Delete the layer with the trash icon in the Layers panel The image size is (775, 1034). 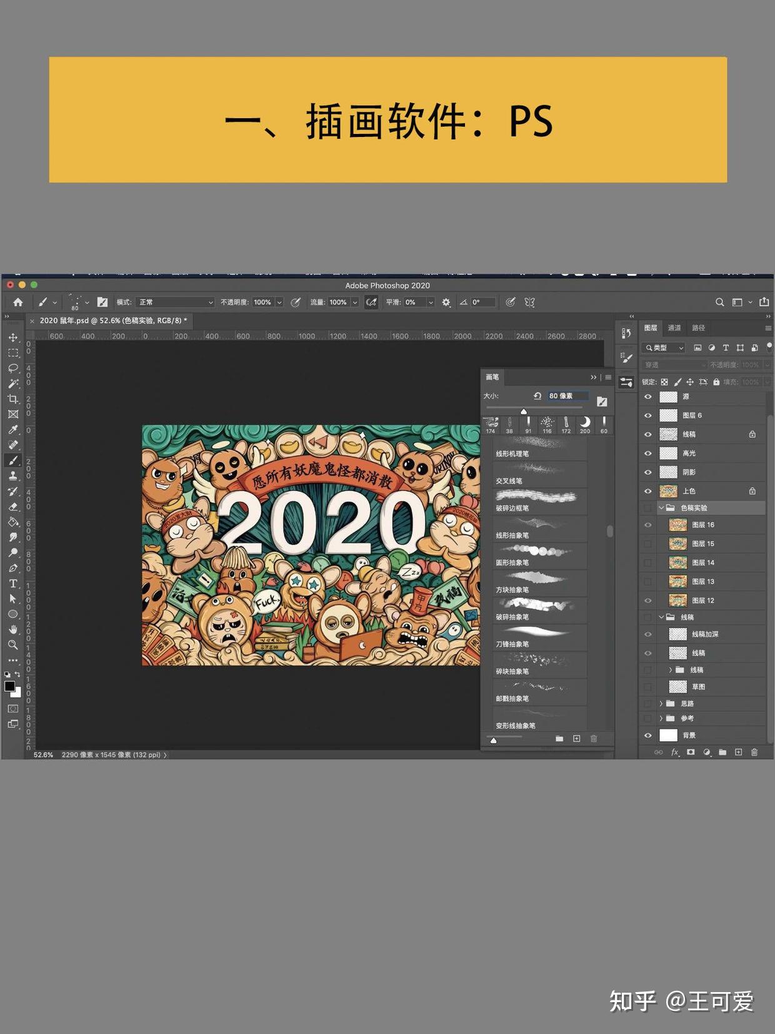tap(754, 753)
